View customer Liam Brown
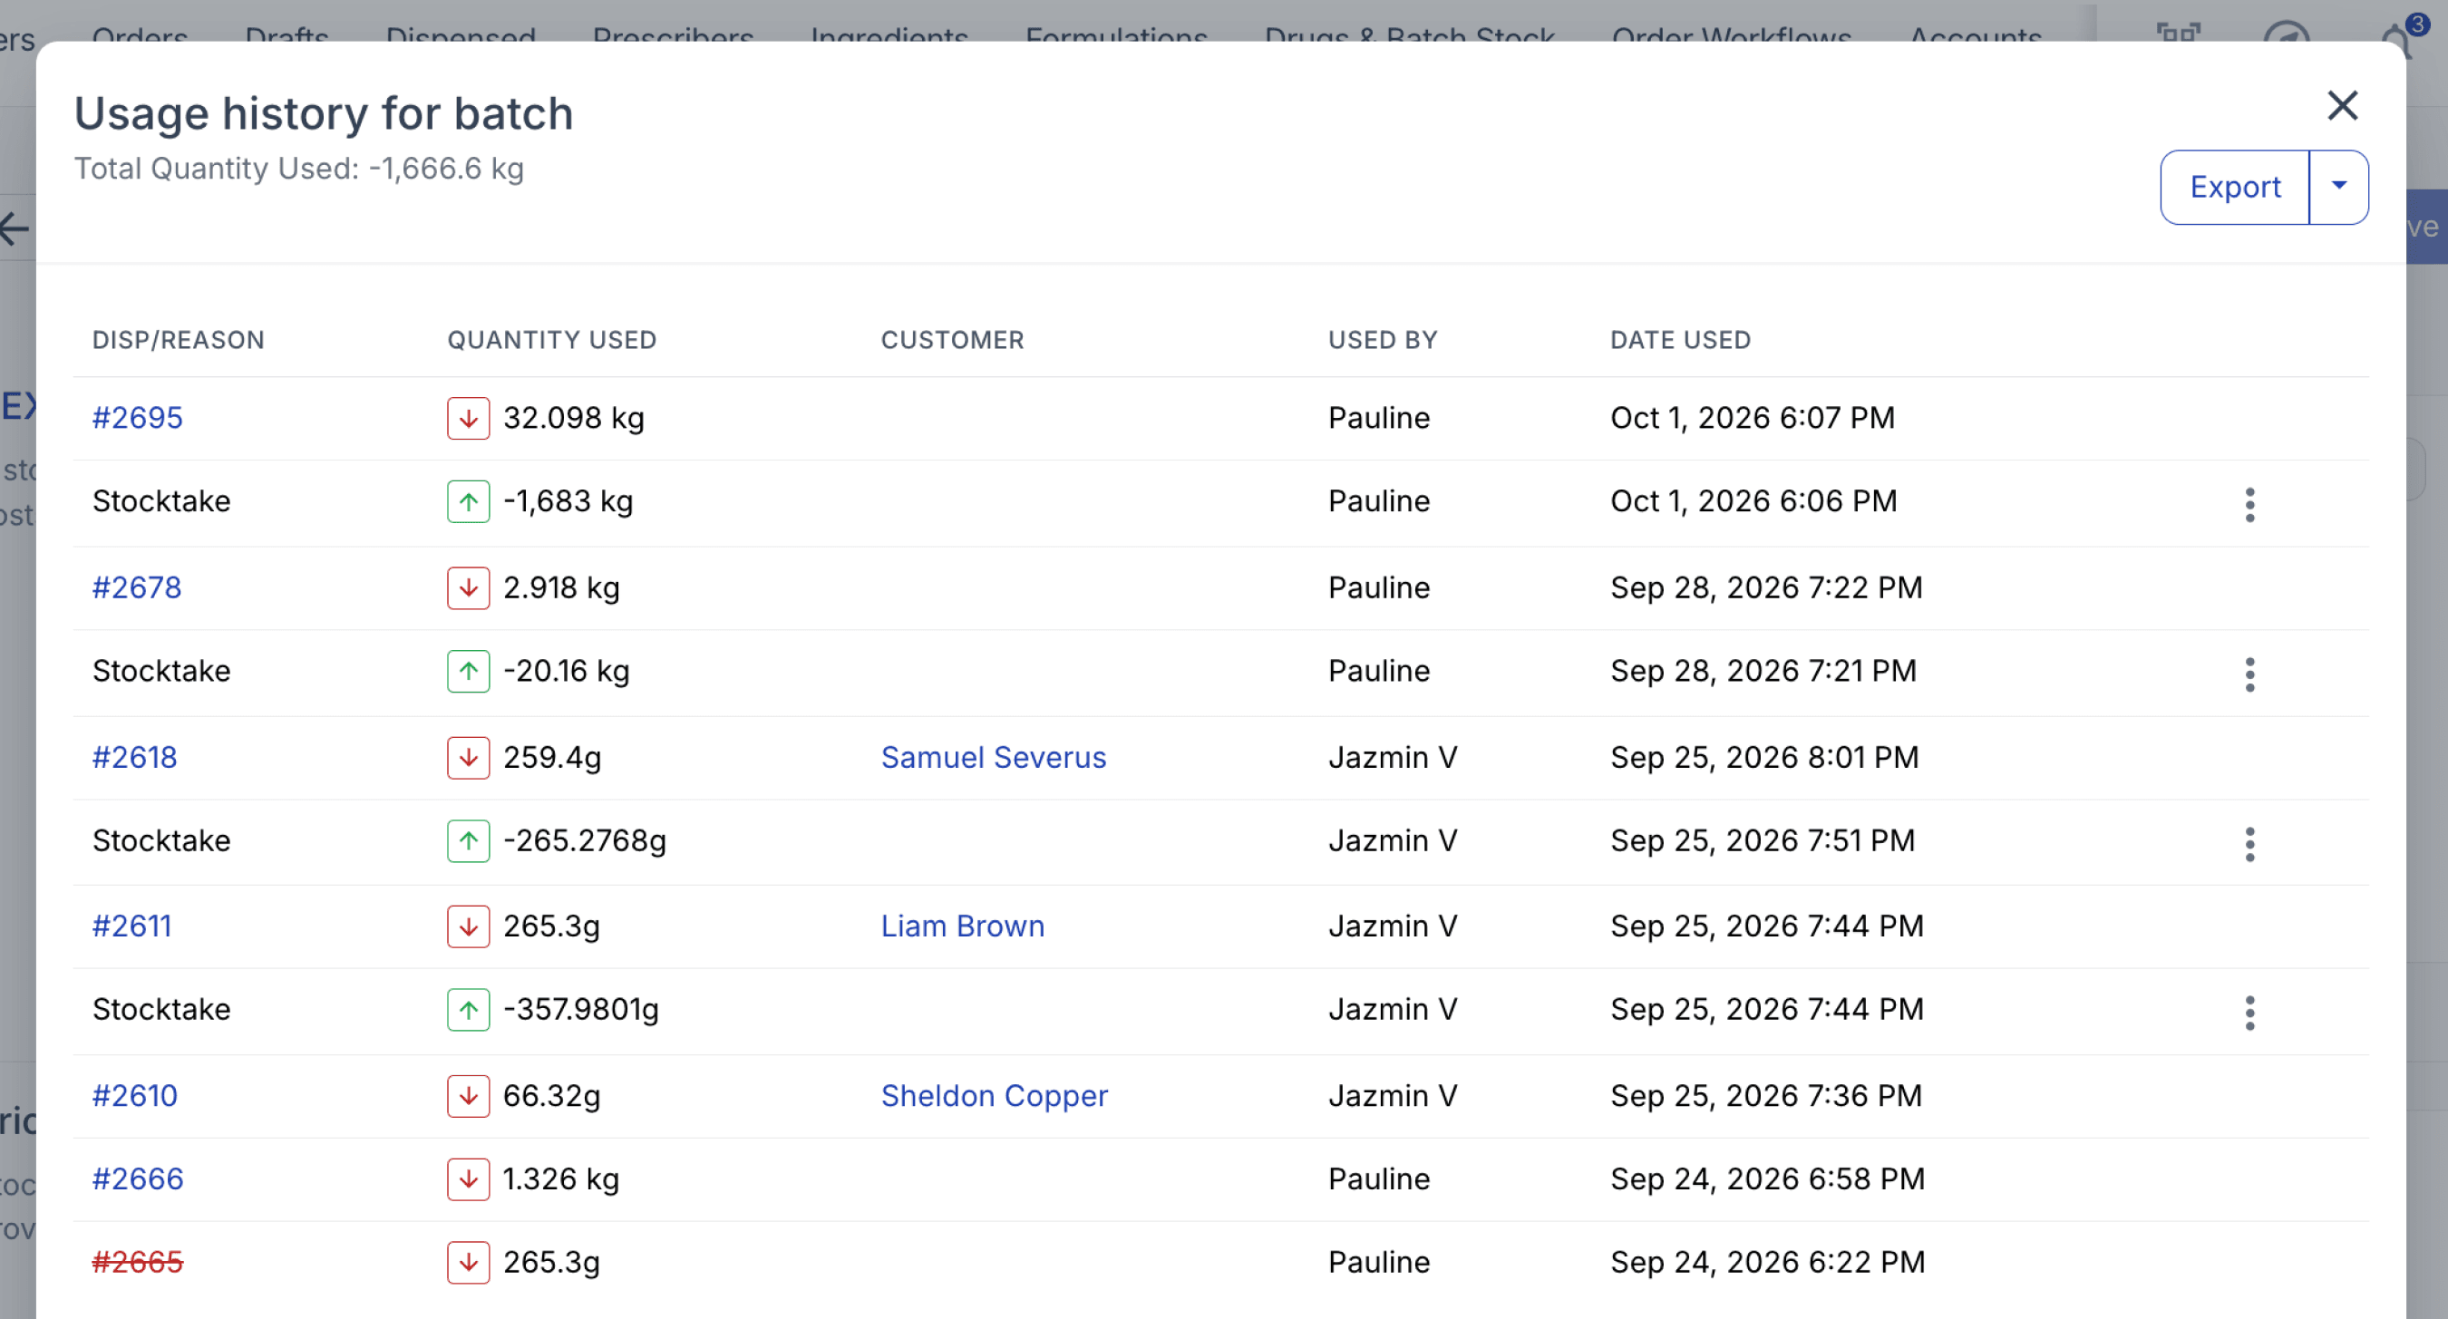This screenshot has height=1319, width=2448. click(x=963, y=926)
